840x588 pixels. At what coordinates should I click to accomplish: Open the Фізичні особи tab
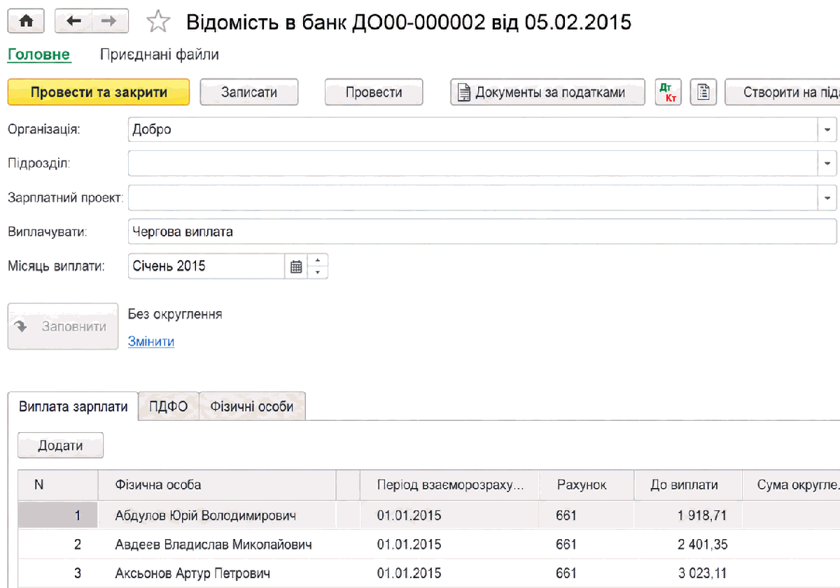click(x=253, y=406)
